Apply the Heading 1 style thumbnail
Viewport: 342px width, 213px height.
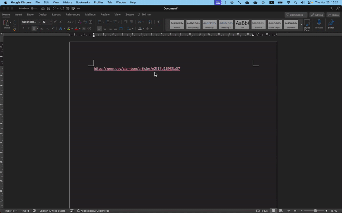pyautogui.click(x=210, y=24)
